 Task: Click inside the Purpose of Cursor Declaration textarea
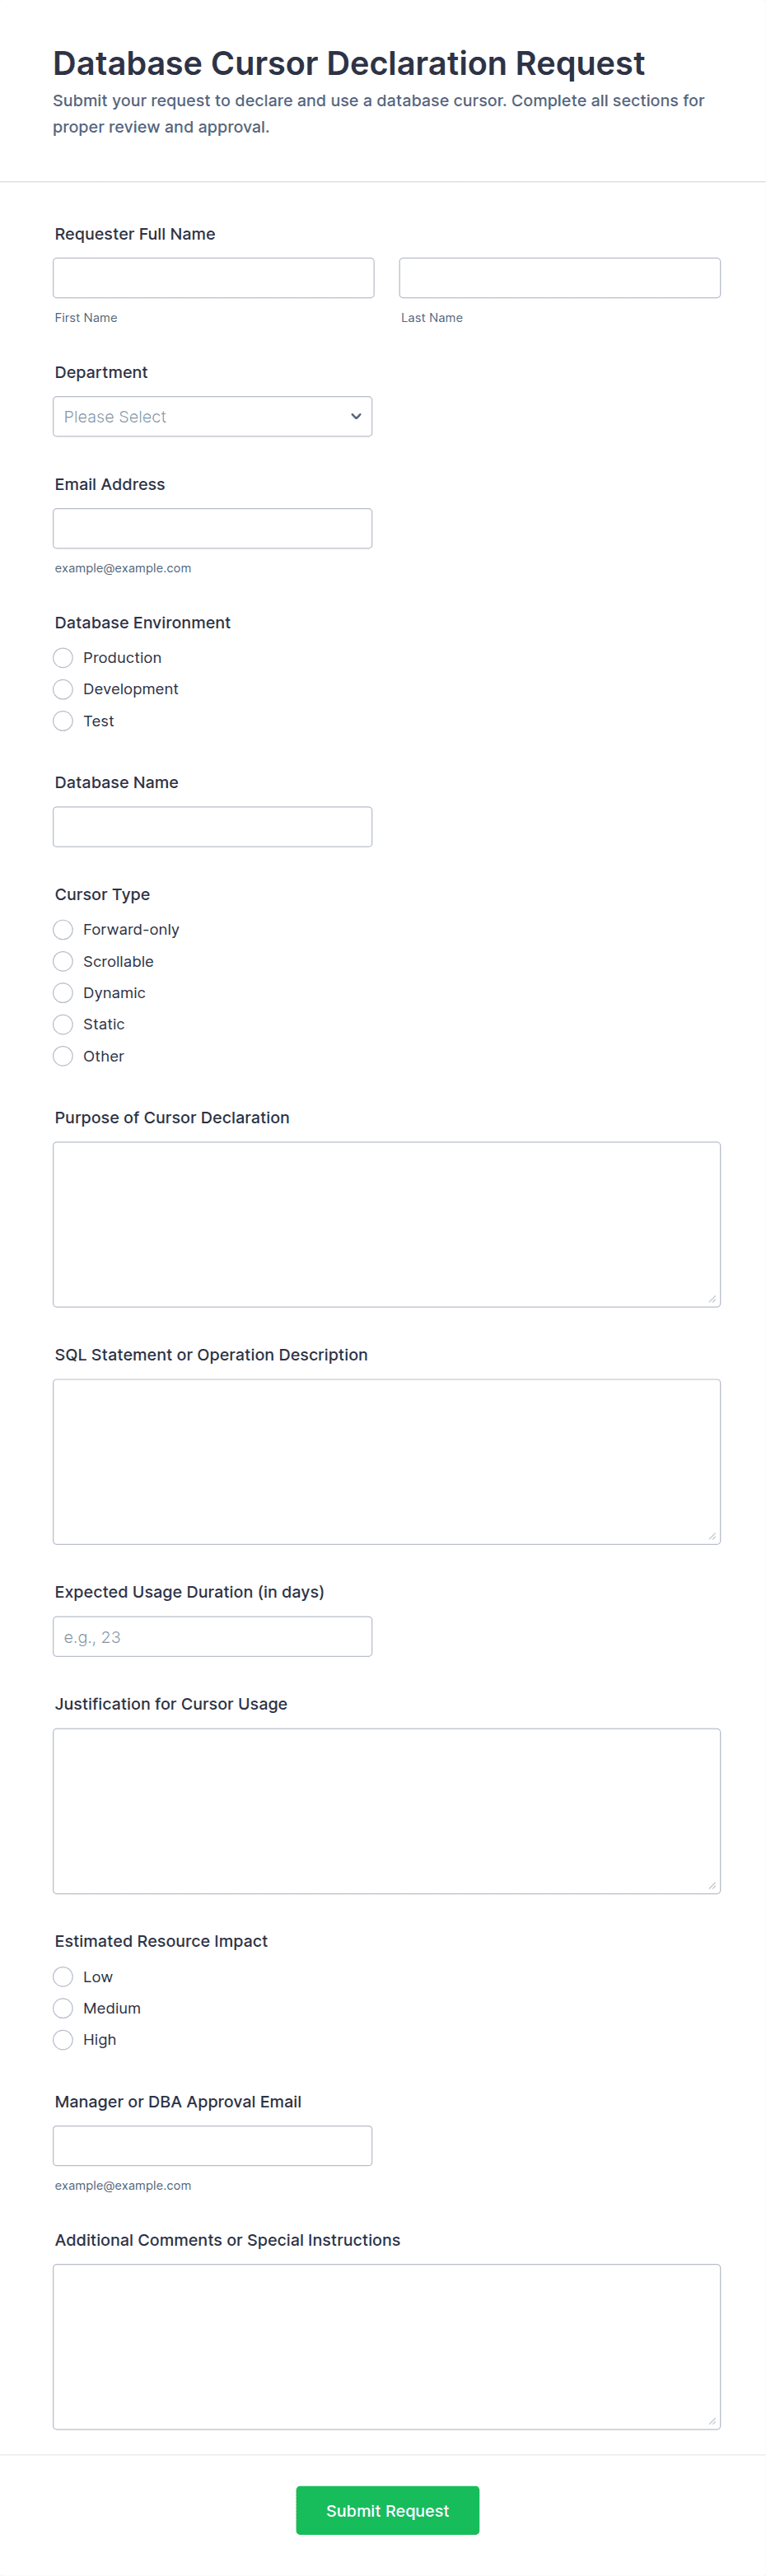click(386, 1222)
